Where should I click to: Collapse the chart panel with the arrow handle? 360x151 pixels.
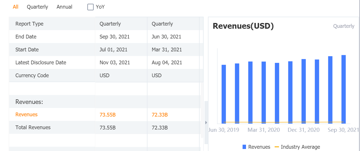206,123
